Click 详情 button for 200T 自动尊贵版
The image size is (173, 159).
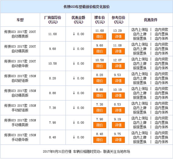coord(118,36)
